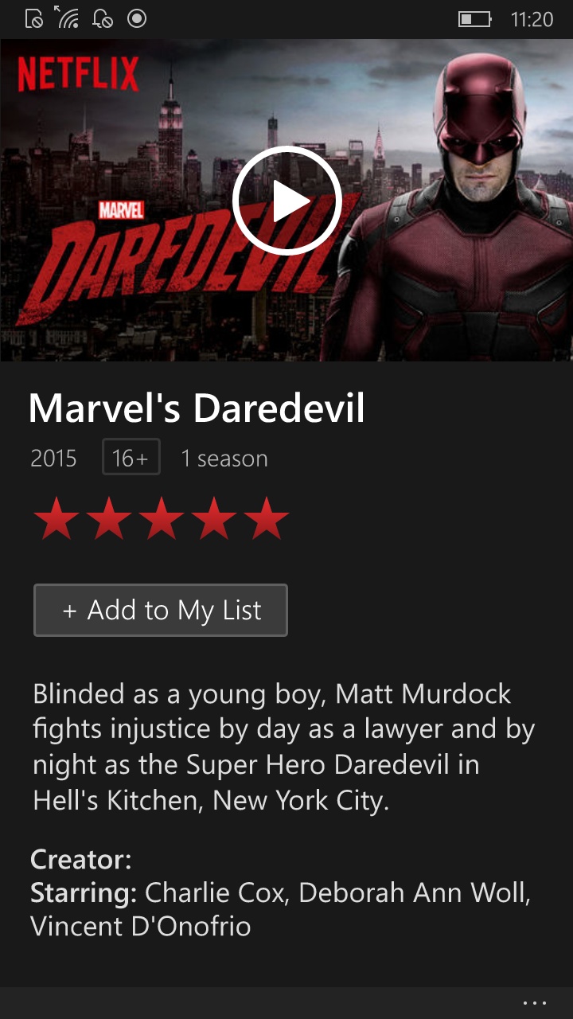Rate the show three stars
Screen dimensions: 573x1019
click(x=162, y=517)
